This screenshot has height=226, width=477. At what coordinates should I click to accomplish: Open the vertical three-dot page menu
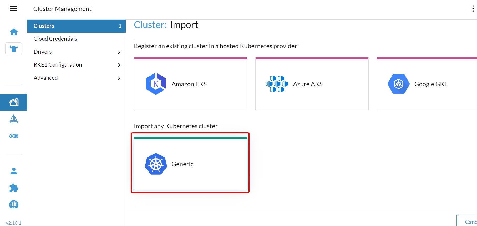point(473,9)
